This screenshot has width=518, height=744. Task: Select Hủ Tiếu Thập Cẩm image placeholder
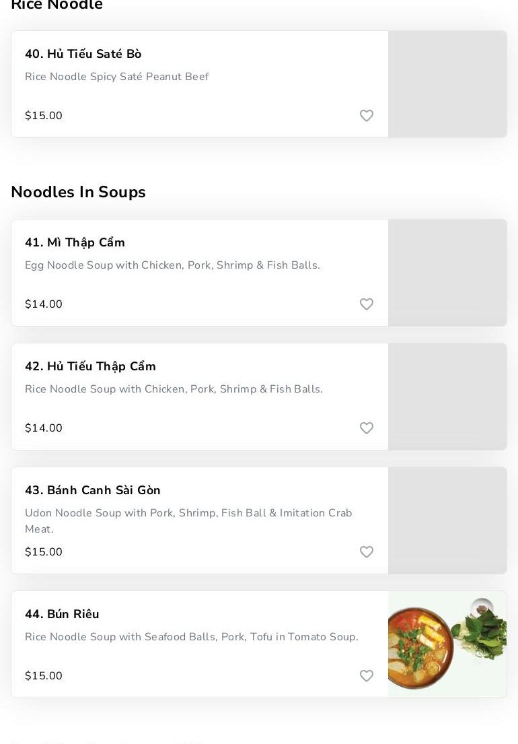[447, 397]
